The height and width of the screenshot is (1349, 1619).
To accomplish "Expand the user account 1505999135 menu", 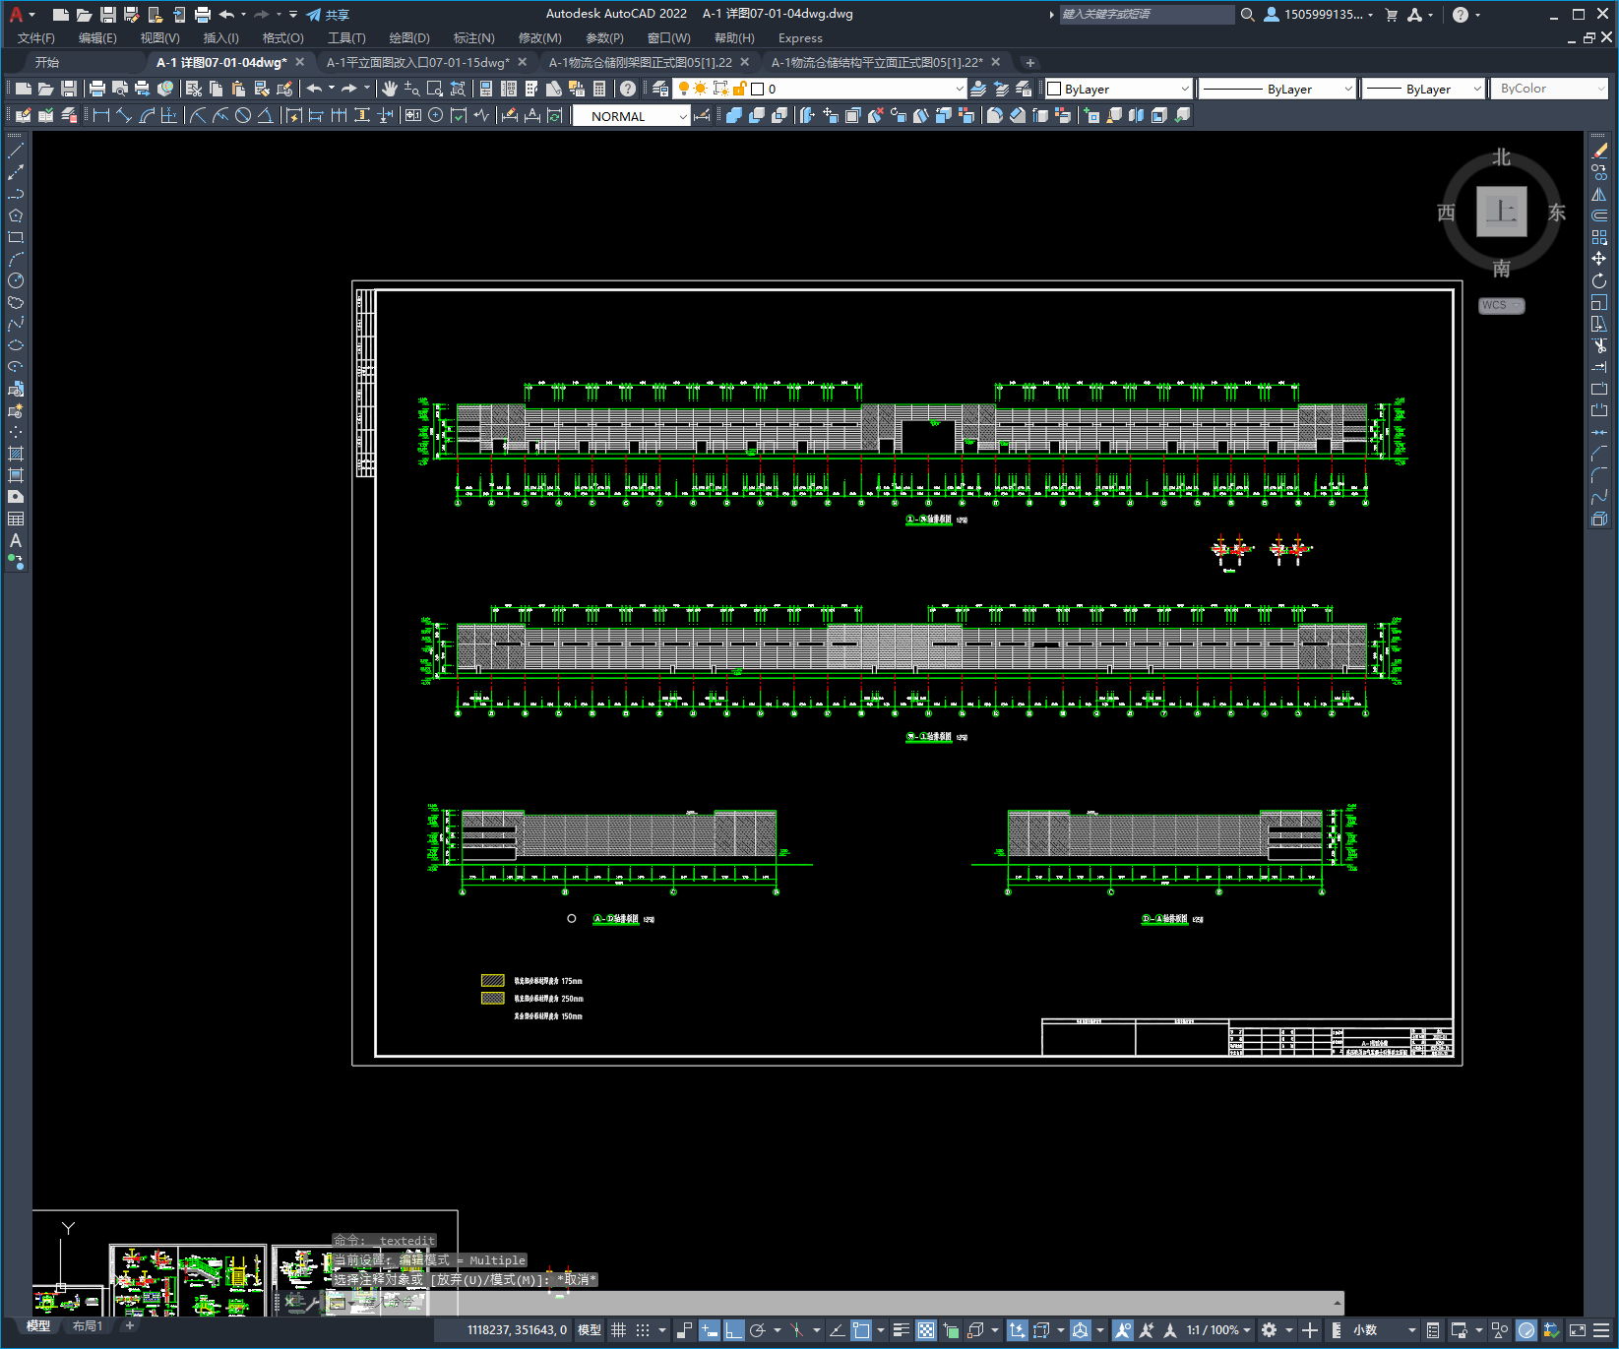I will [1319, 15].
